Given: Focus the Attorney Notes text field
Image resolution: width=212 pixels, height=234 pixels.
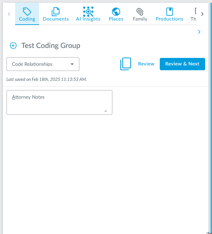Looking at the screenshot, I should tap(59, 102).
